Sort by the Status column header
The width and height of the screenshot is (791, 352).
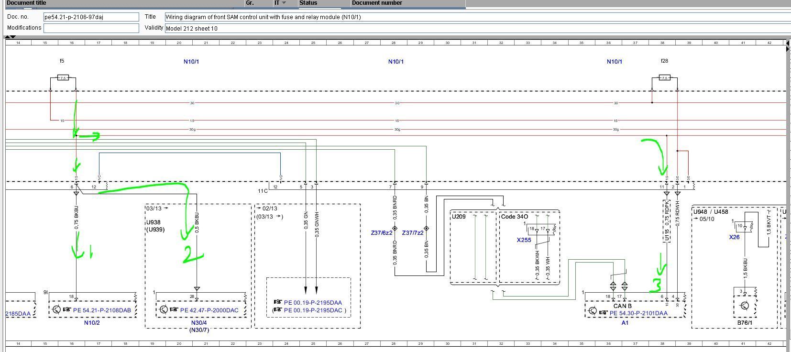308,3
